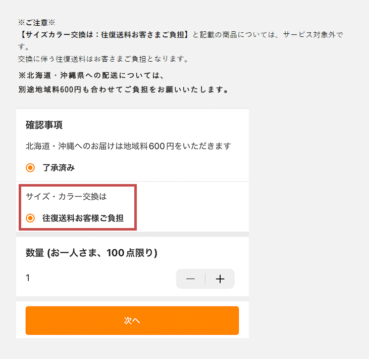The width and height of the screenshot is (369, 359).
Task: Click the ※北海道・沖縄県への配送については line
Action: [92, 76]
